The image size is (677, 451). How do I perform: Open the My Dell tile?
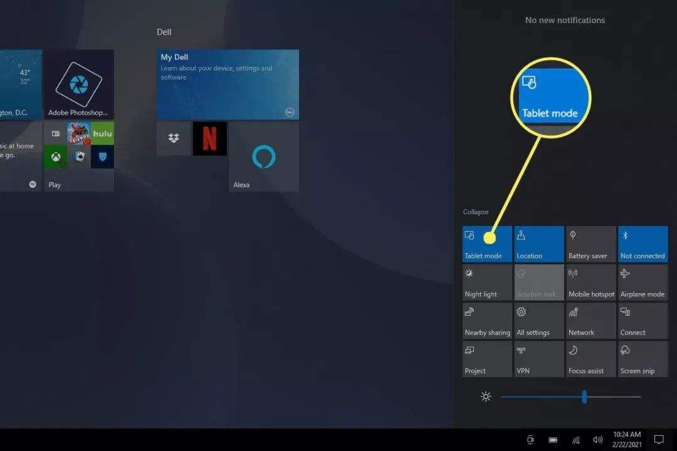tap(228, 85)
